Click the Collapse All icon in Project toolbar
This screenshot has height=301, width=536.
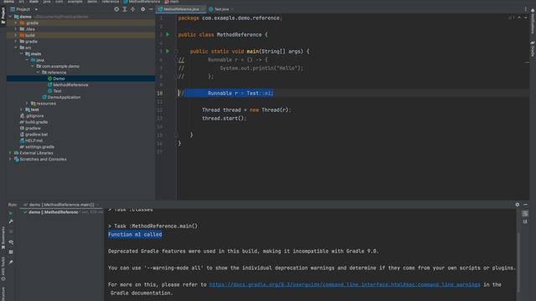pos(133,9)
